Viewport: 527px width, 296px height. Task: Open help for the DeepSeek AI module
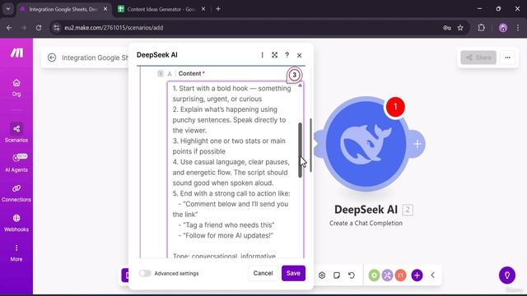(287, 55)
